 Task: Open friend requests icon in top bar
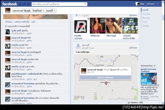click(x=20, y=4)
